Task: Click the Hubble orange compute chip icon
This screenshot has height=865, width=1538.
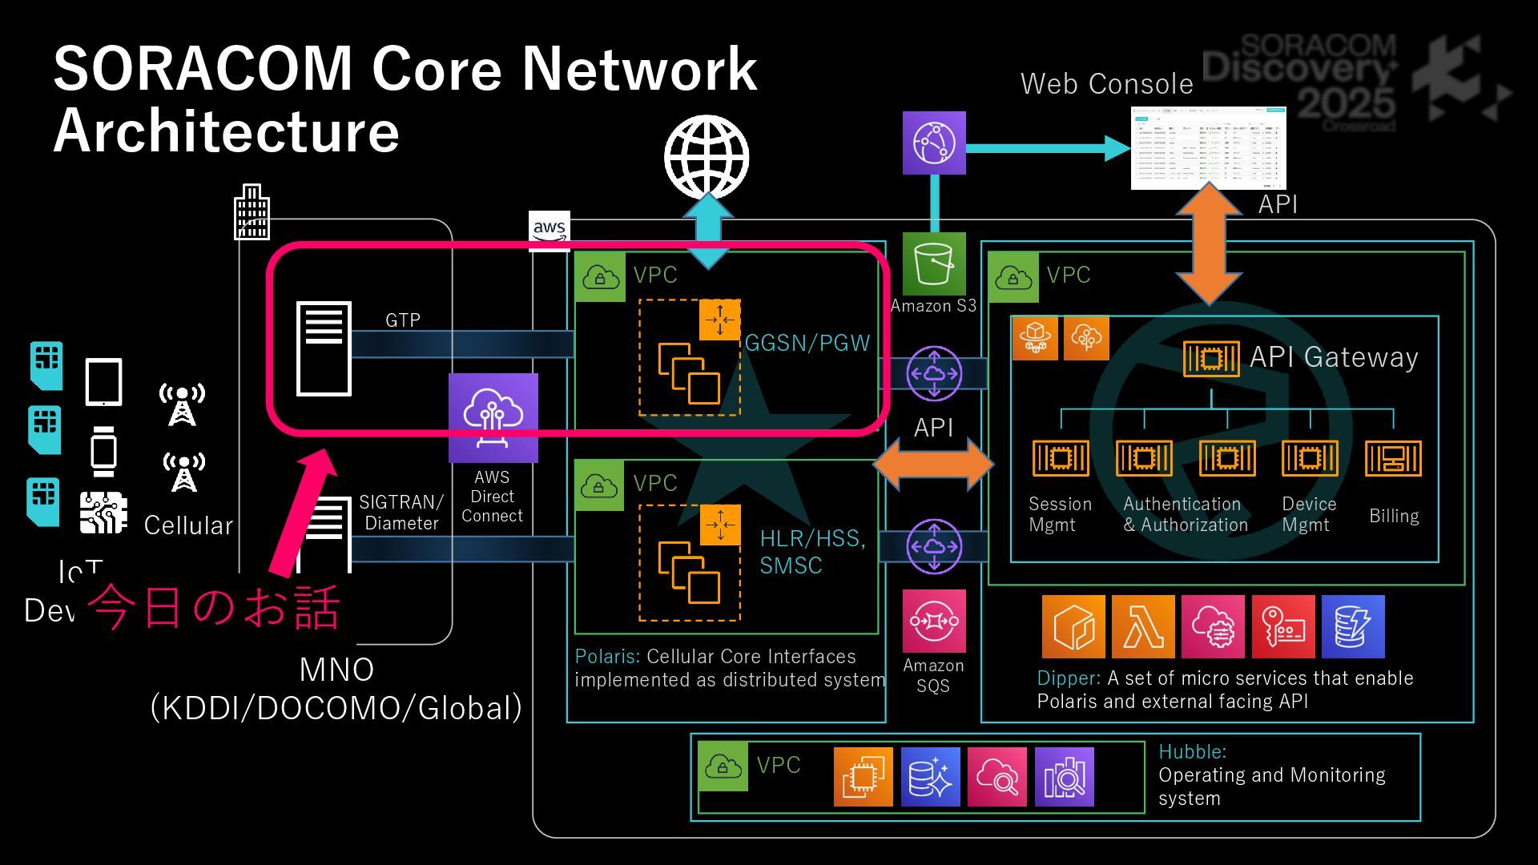Action: (x=864, y=777)
